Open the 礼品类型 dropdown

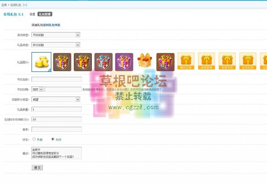click(x=56, y=45)
